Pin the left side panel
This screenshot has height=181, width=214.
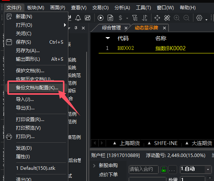click(x=76, y=28)
